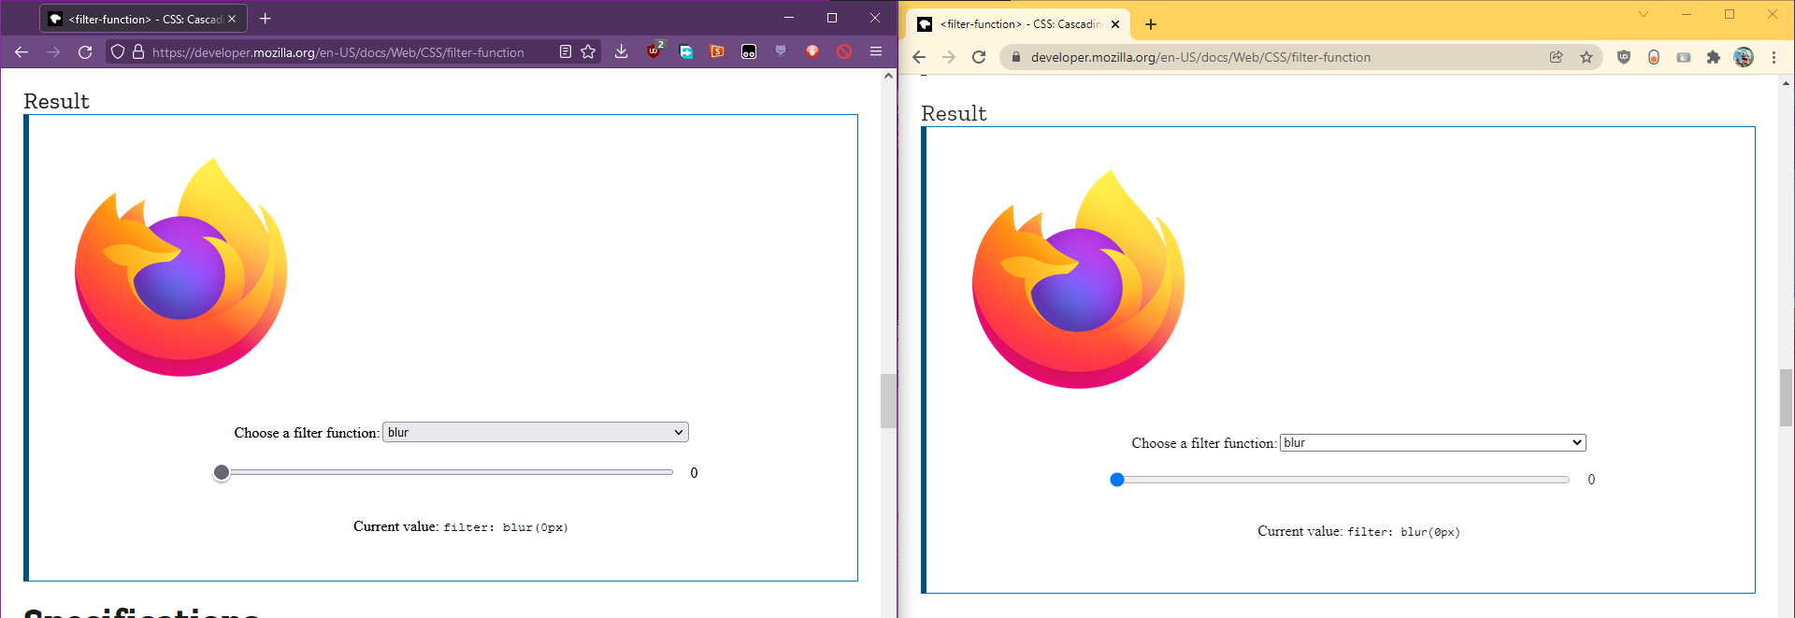Image resolution: width=1795 pixels, height=618 pixels.
Task: Open filter function dropdown in Chrome page
Action: (x=1433, y=442)
